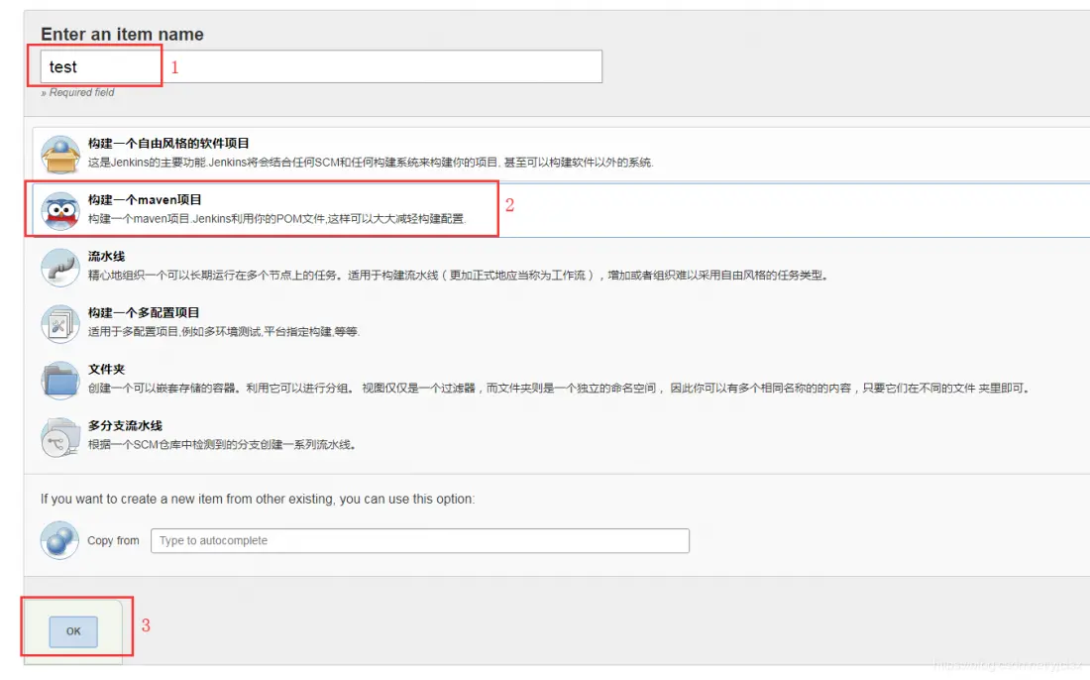
Task: Click the pipeline description text
Action: click(x=458, y=275)
